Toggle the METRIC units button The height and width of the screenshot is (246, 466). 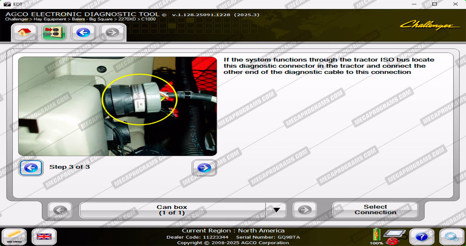pos(14,236)
